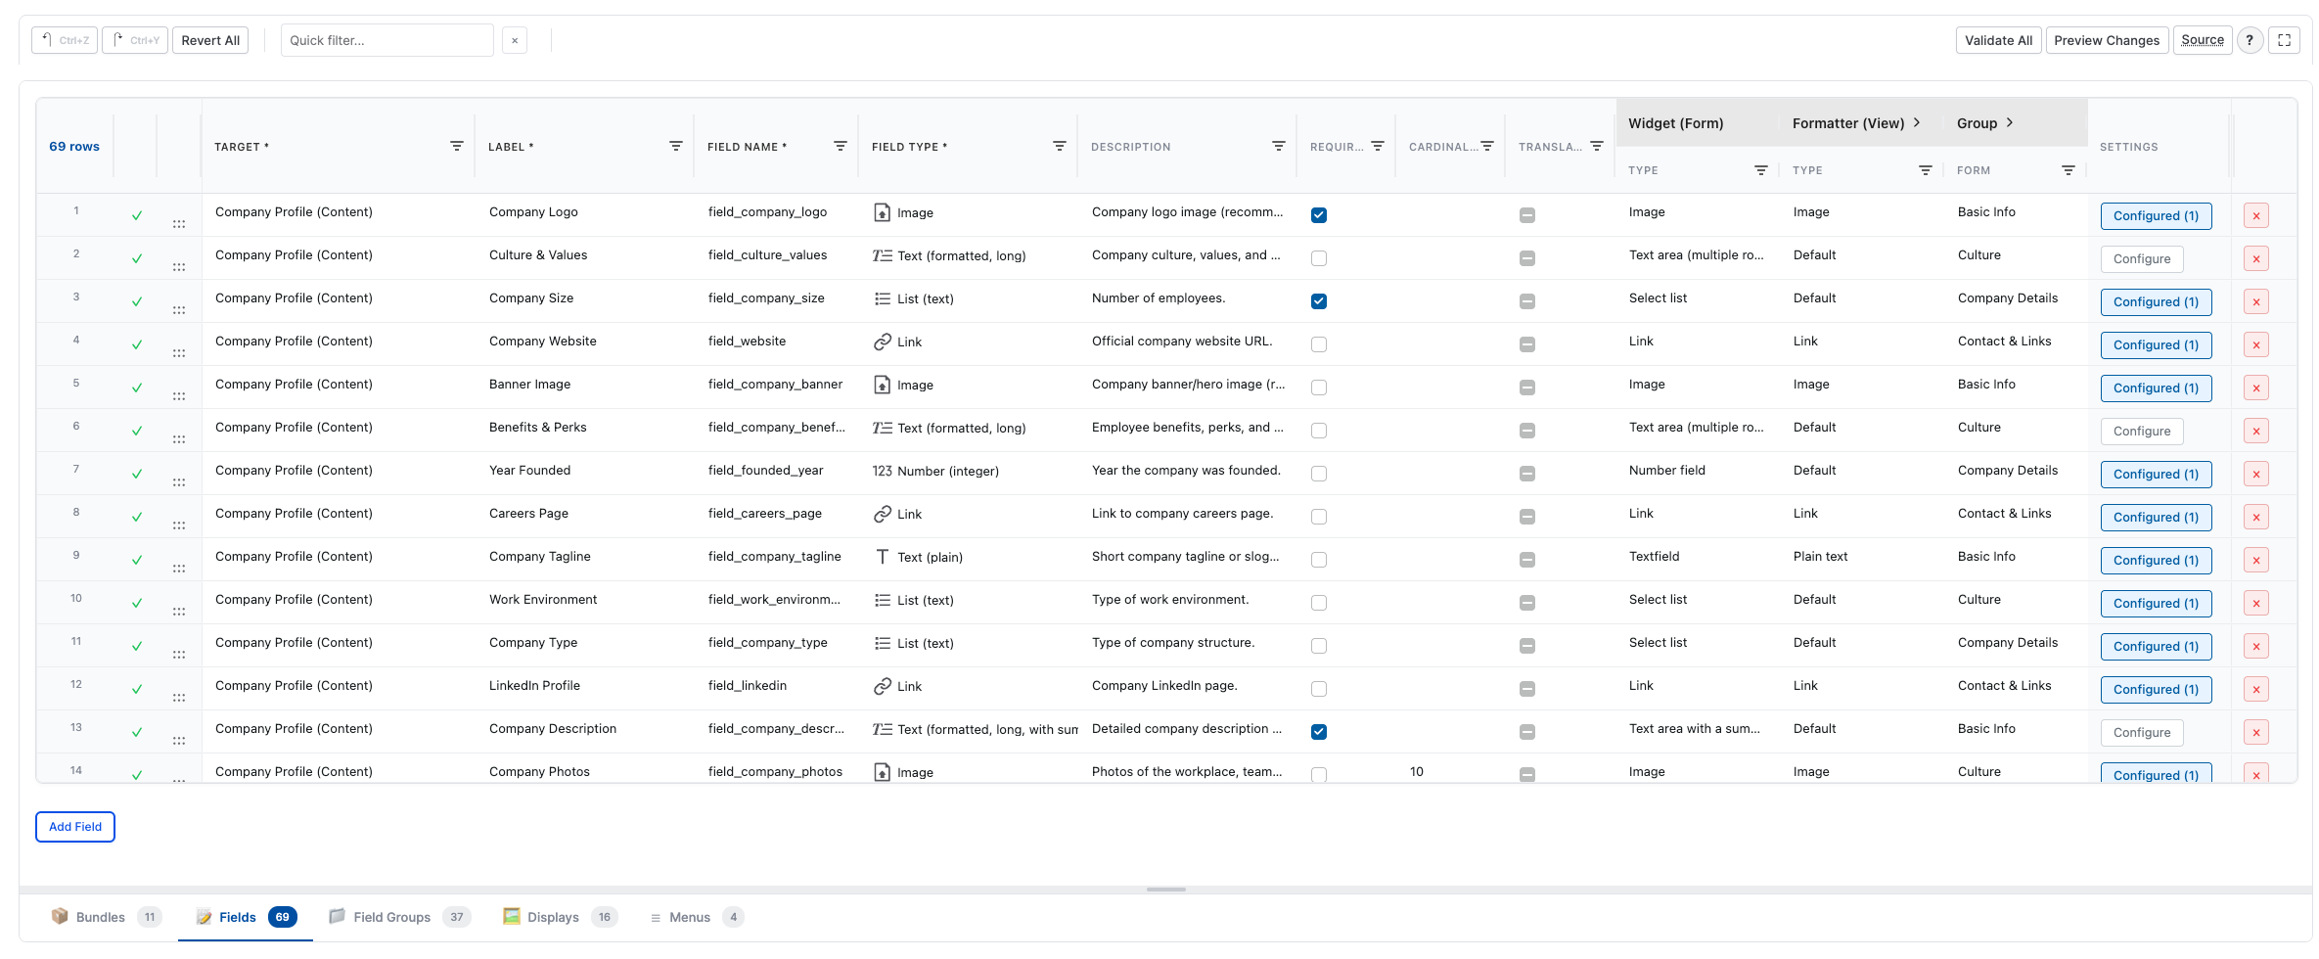The image size is (2319, 959).
Task: Open field type dropdown for Company Tagline
Action: [x=968, y=558]
